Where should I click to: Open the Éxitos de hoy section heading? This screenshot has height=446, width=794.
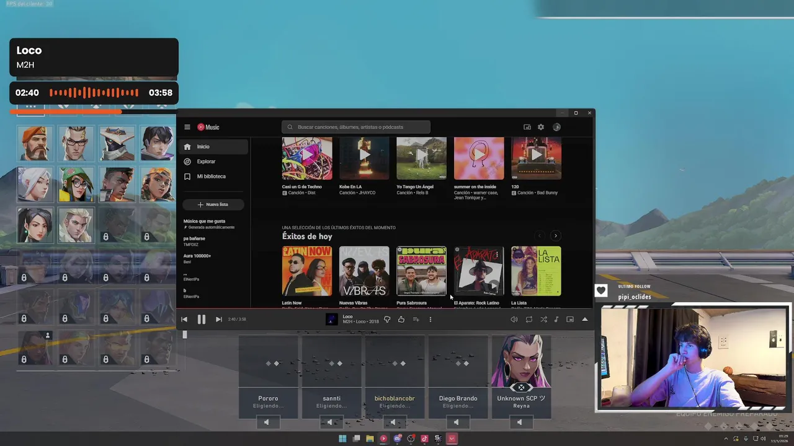tap(307, 237)
